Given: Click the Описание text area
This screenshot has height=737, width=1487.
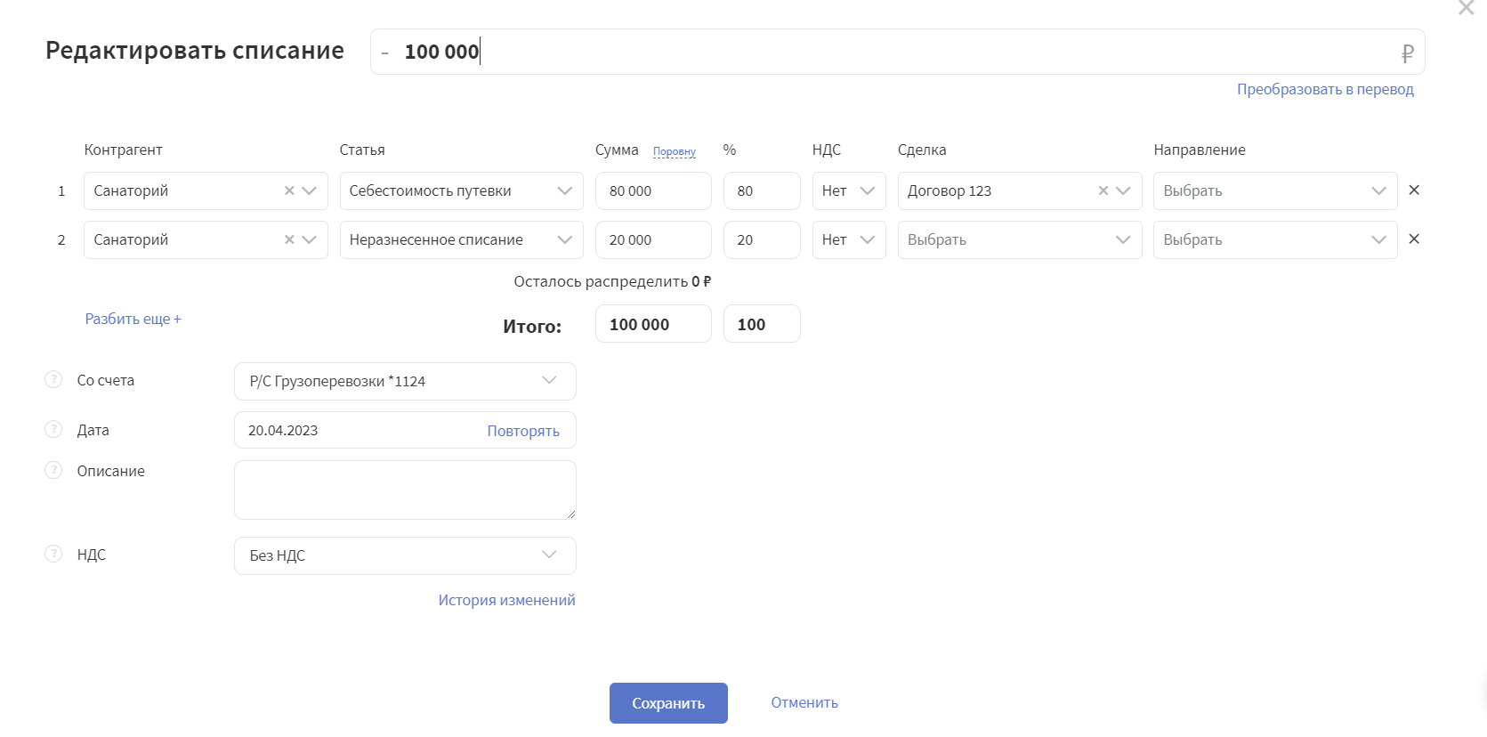Looking at the screenshot, I should (x=405, y=490).
